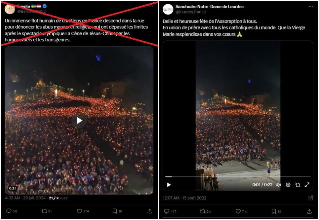The width and height of the screenshot is (319, 220).
Task: Like the Lourdes tweet (7 k)
Action: click(x=241, y=211)
